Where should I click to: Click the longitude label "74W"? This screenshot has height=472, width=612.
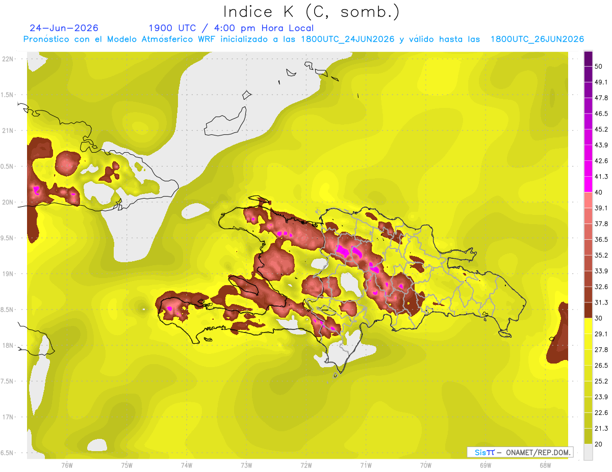tap(187, 465)
